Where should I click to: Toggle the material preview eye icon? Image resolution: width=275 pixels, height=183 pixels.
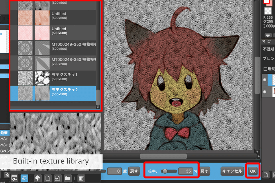pyautogui.click(x=24, y=178)
